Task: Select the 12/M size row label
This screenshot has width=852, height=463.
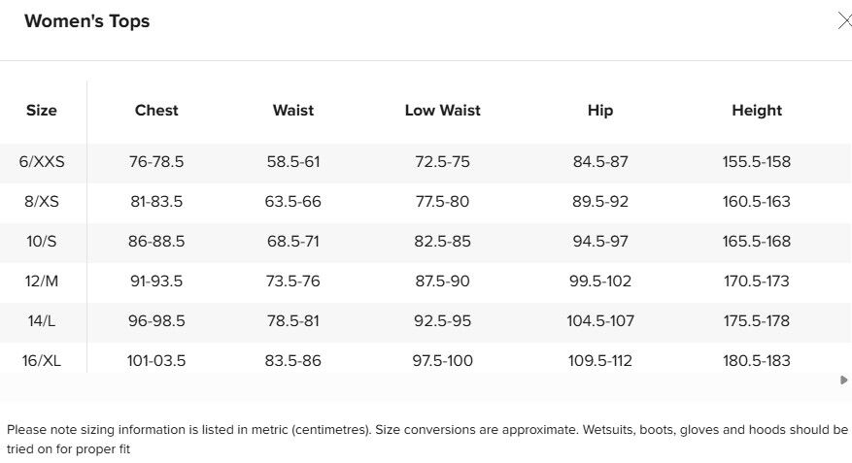Action: 42,281
